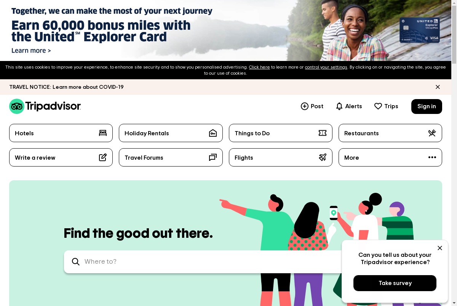Click the Flights airplane icon
The height and width of the screenshot is (306, 457).
point(323,157)
